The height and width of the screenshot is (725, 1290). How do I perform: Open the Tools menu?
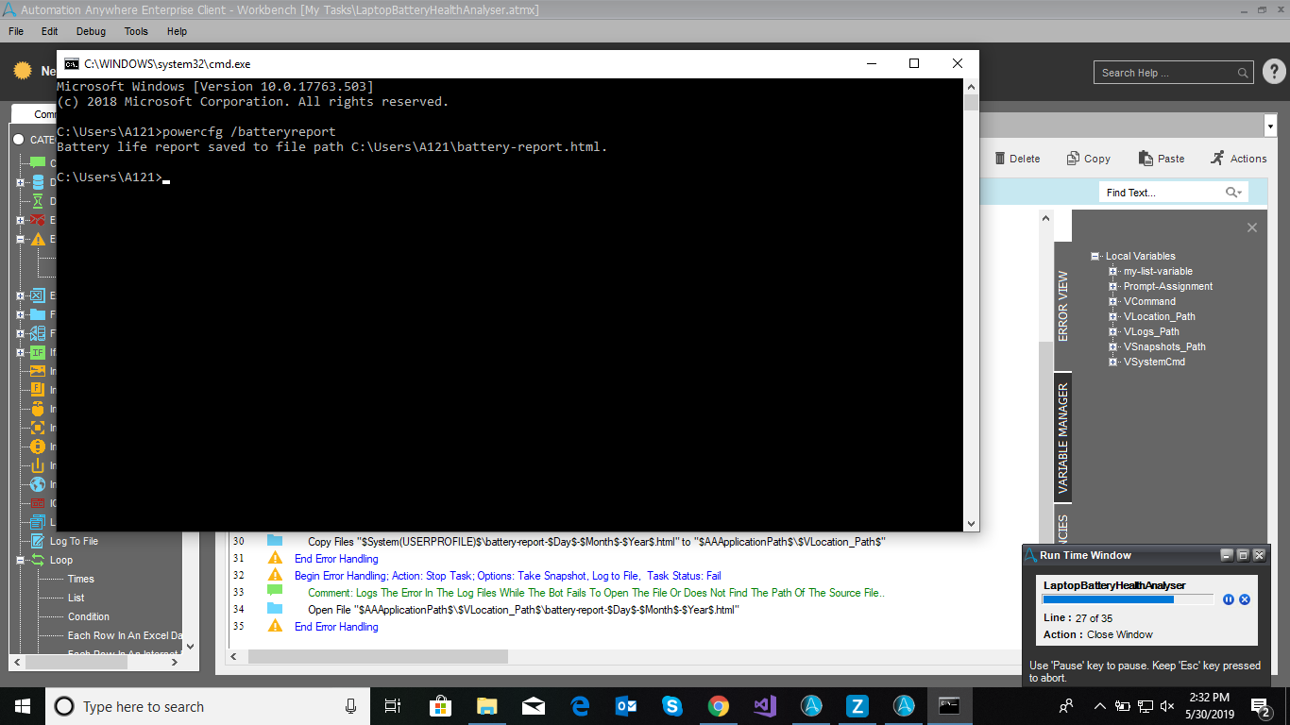[136, 31]
